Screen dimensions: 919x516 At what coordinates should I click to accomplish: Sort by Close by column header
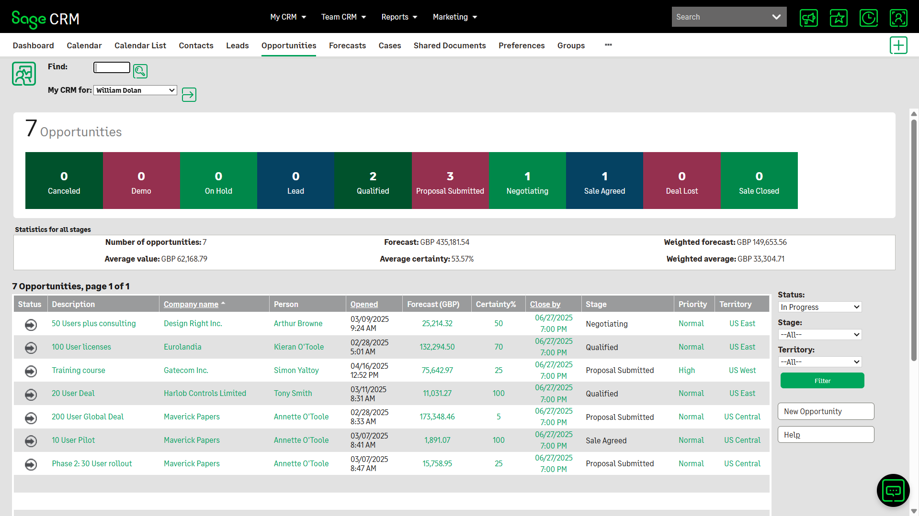point(545,304)
